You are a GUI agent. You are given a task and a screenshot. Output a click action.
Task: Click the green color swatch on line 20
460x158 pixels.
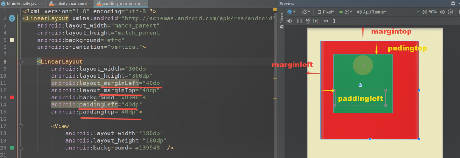click(12, 148)
